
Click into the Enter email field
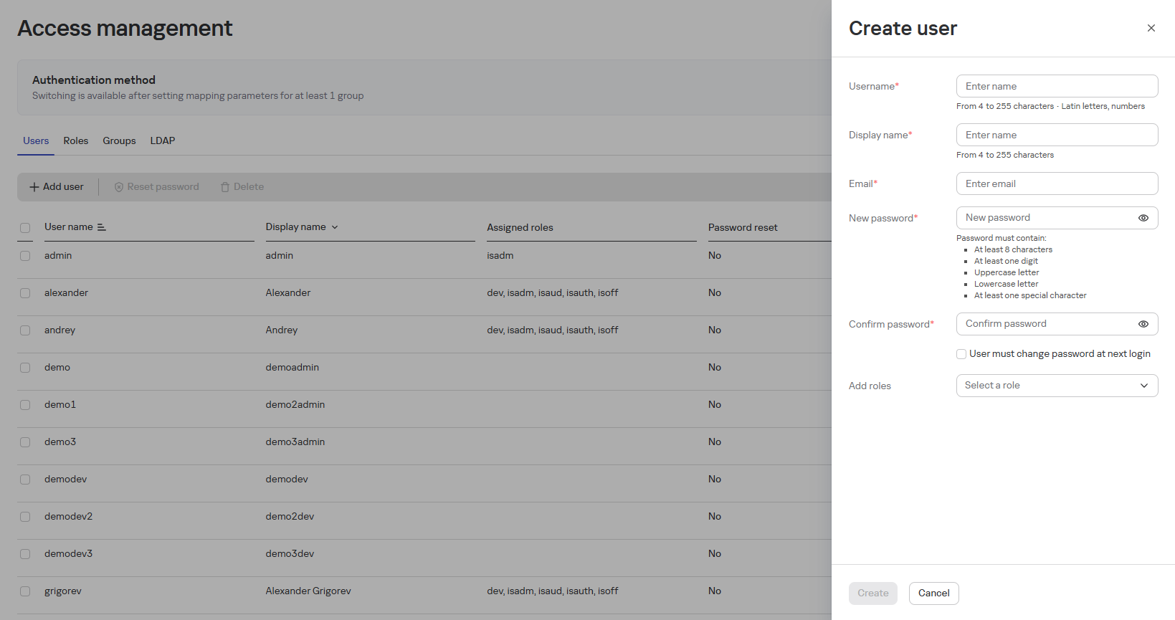(1057, 183)
